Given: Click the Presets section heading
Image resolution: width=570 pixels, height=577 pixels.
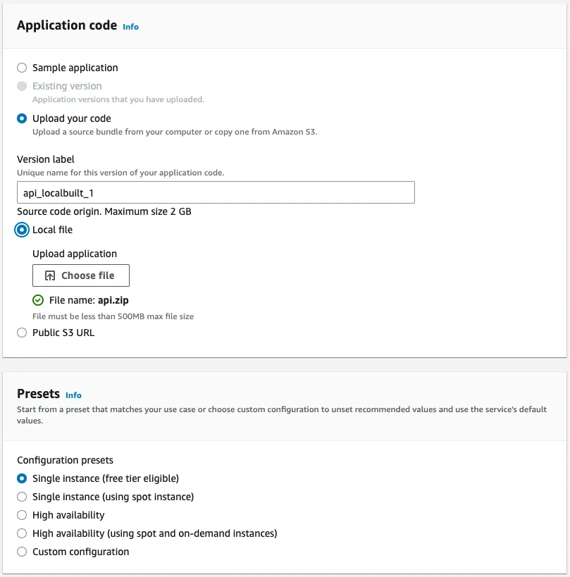Looking at the screenshot, I should point(38,394).
